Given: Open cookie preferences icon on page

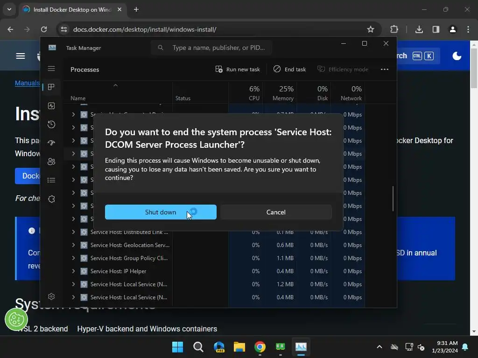Looking at the screenshot, I should (16, 319).
